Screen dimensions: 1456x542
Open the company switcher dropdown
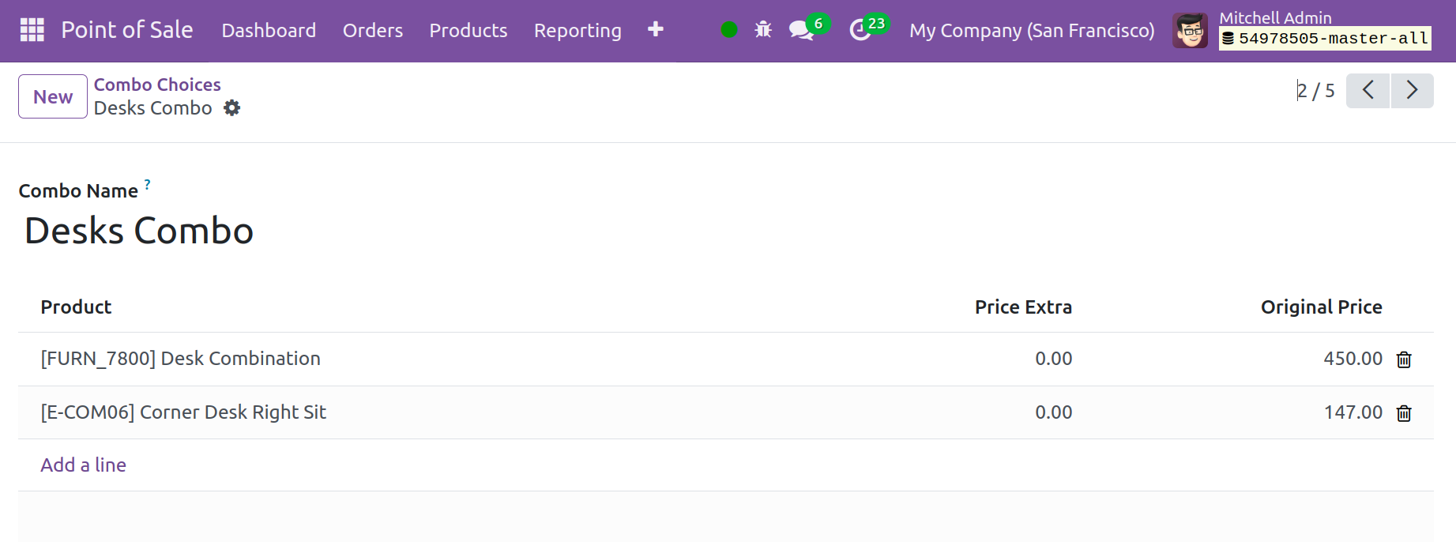tap(1032, 30)
